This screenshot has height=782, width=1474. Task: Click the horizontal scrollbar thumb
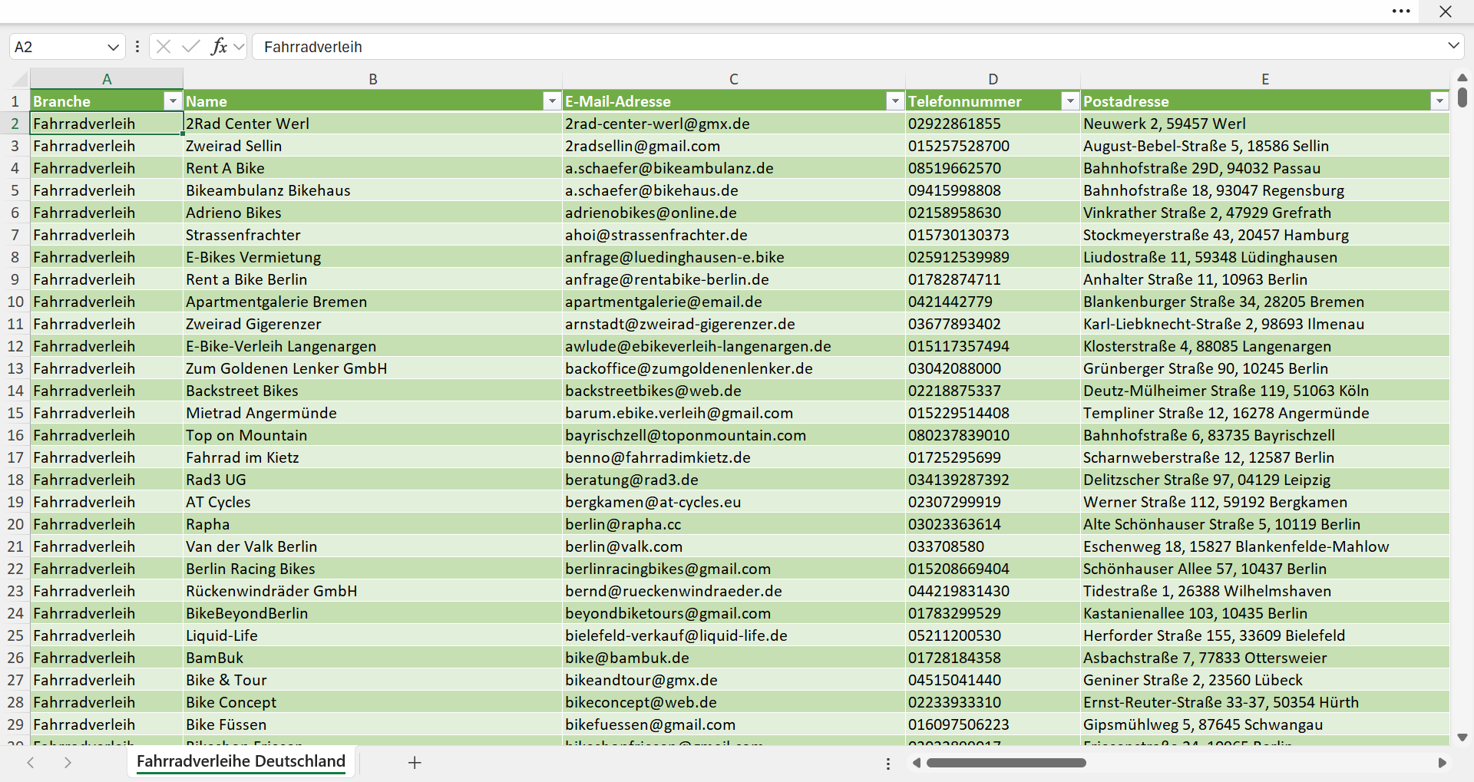[x=1006, y=763]
